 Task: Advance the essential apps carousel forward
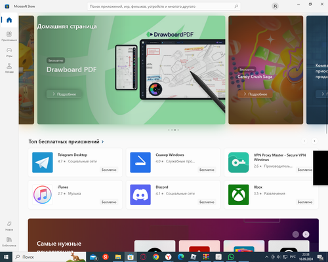(306, 234)
